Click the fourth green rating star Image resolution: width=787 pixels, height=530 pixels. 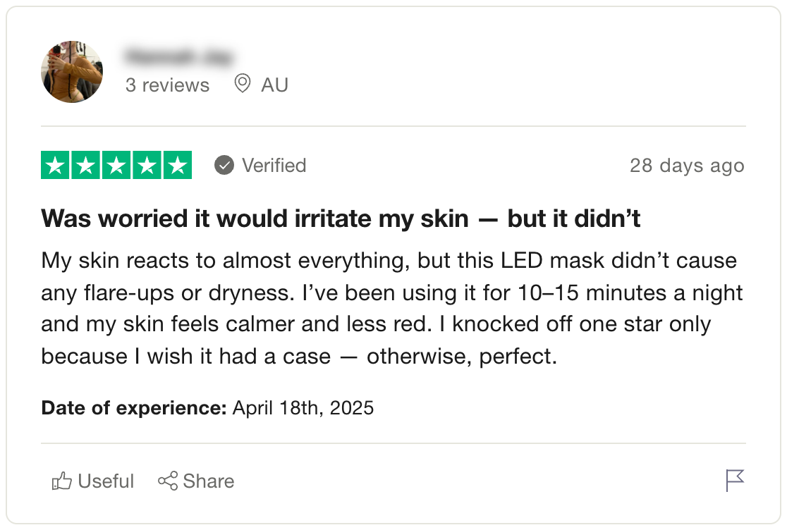pyautogui.click(x=147, y=165)
